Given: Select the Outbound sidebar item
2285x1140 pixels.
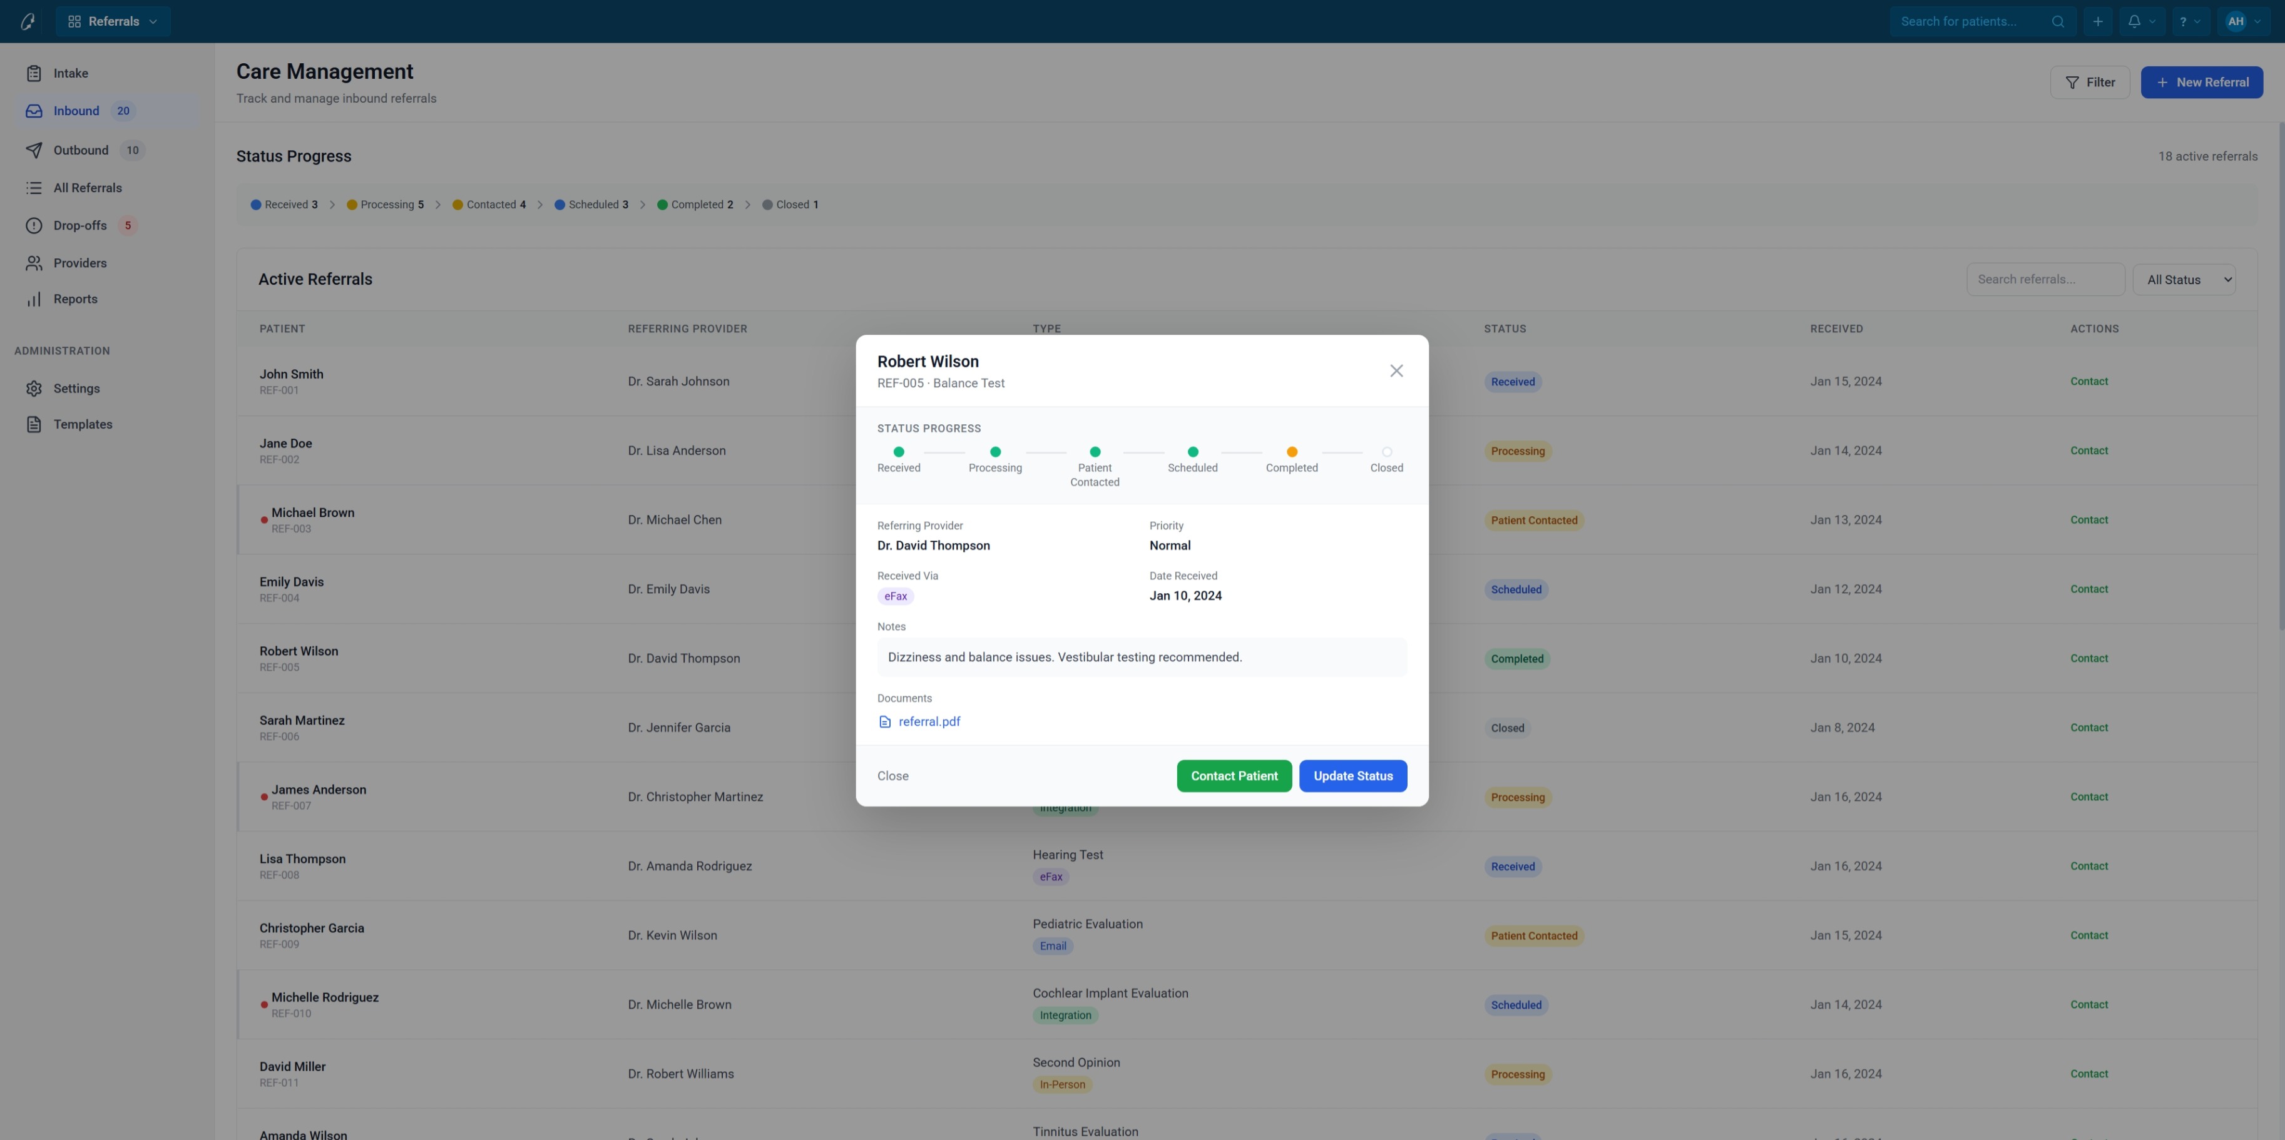Looking at the screenshot, I should click(106, 150).
